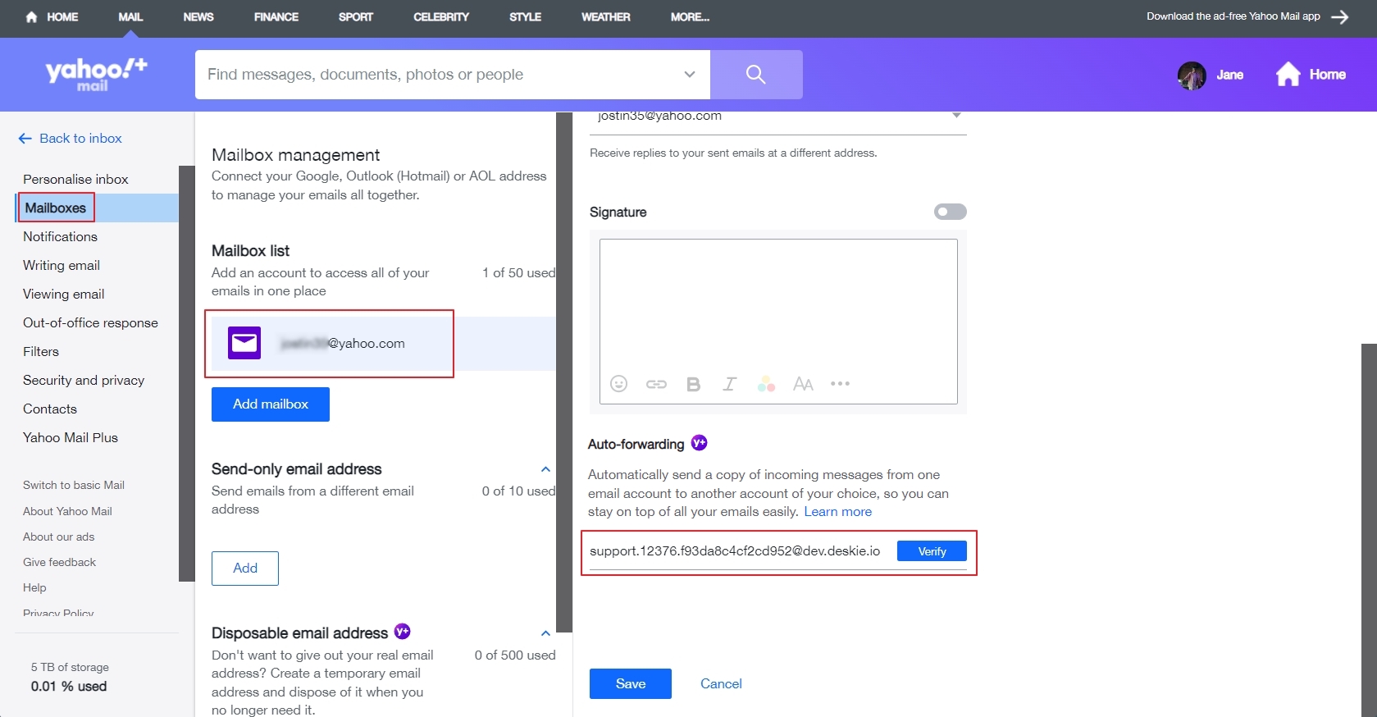Image resolution: width=1377 pixels, height=717 pixels.
Task: Click Add under Send-only email address
Action: click(x=245, y=569)
